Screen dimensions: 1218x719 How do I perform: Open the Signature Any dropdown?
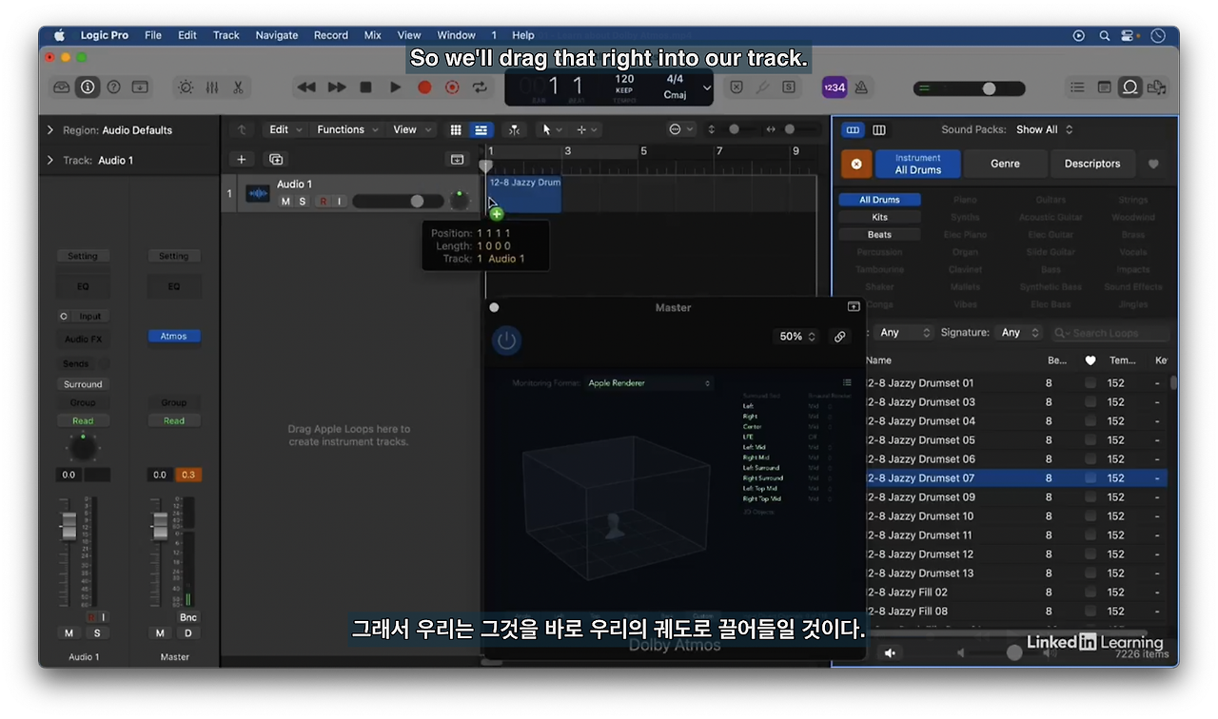coord(1017,333)
